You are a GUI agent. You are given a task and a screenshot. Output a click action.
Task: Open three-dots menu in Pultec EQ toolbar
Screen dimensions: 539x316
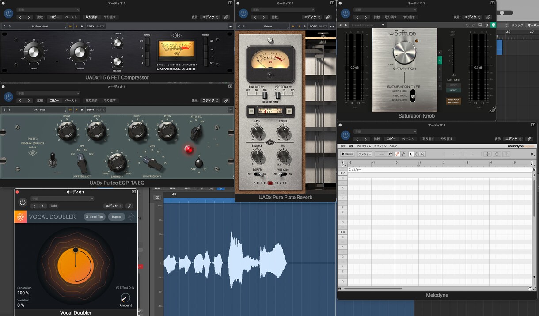230,110
